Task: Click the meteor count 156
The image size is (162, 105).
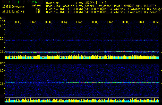Action: (x=38, y=9)
